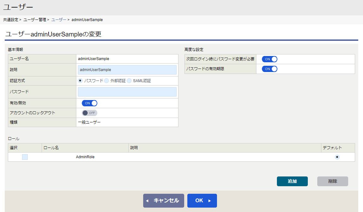Select the AdminRole default radio button
The width and height of the screenshot is (363, 212).
[337, 157]
